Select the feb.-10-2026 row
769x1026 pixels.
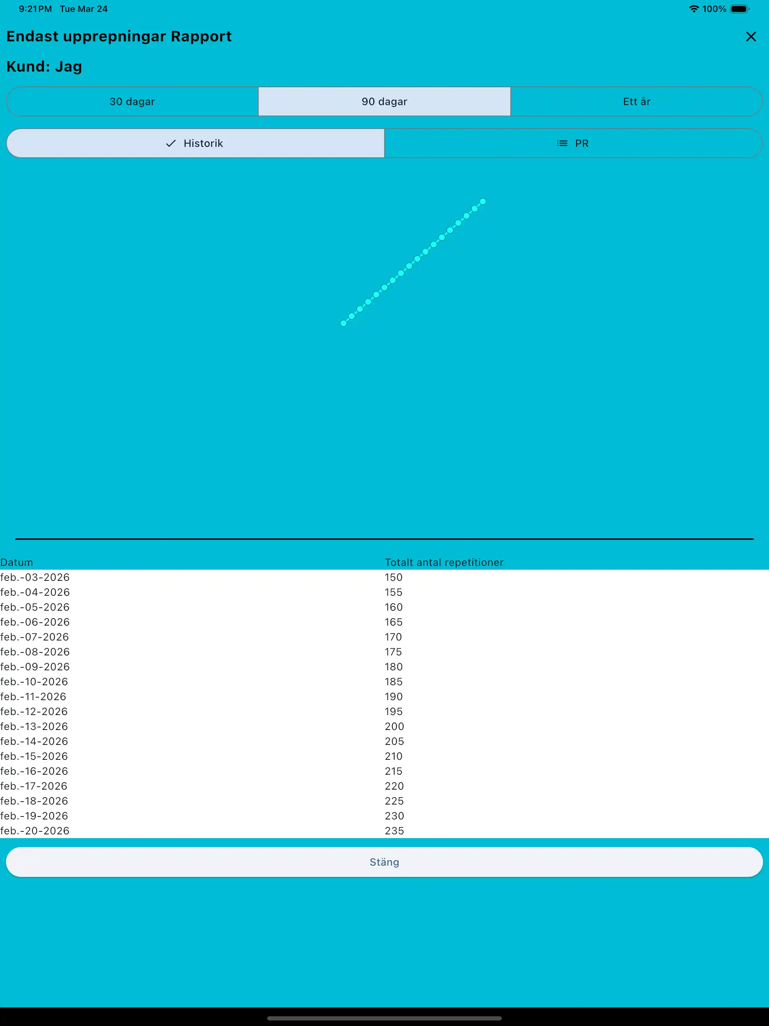tap(34, 682)
